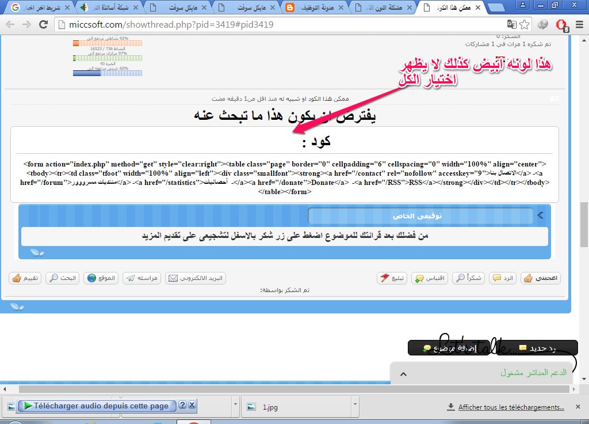
Task: Click the translate icon in address bar
Action: (x=511, y=25)
